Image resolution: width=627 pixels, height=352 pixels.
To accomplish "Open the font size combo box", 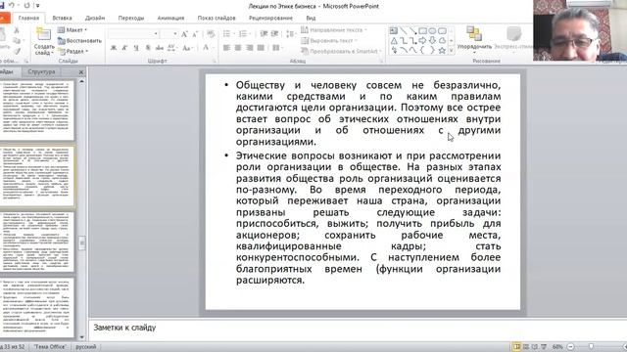I will click(169, 34).
